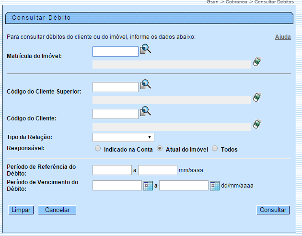Click the Cancelar button
The image size is (302, 236).
pos(57,210)
